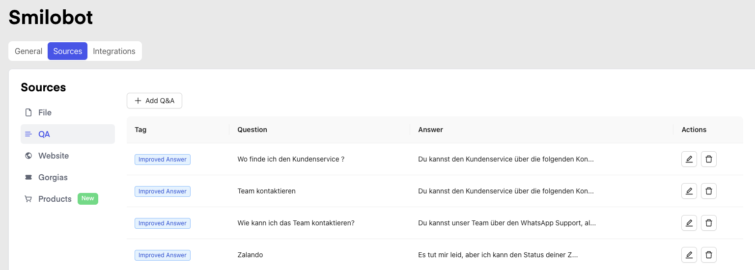Open Products source marked New

tap(55, 199)
